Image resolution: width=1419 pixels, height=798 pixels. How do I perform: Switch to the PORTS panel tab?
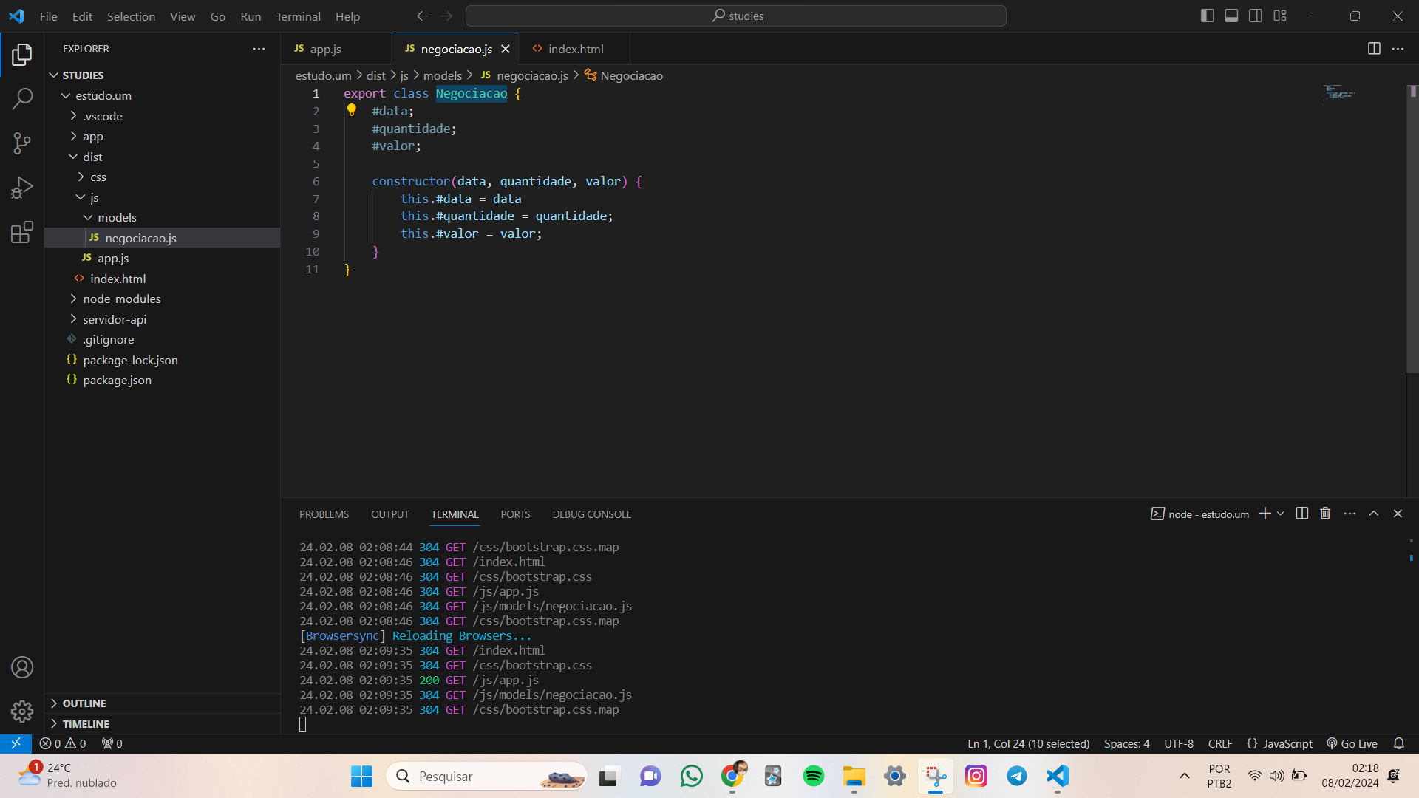[x=515, y=514]
